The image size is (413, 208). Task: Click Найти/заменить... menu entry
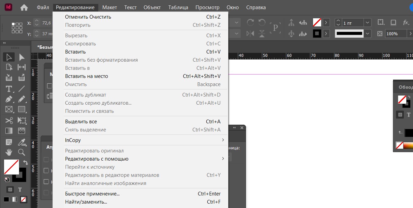point(86,202)
